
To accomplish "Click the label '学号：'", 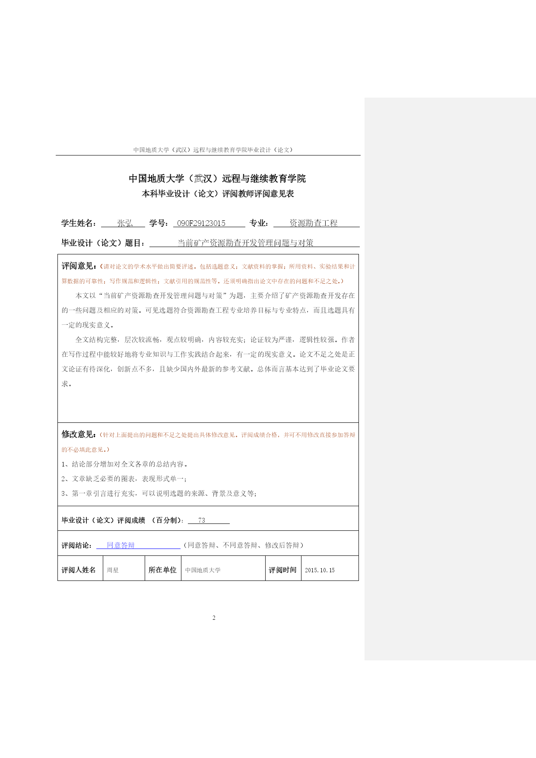I will pyautogui.click(x=159, y=223).
